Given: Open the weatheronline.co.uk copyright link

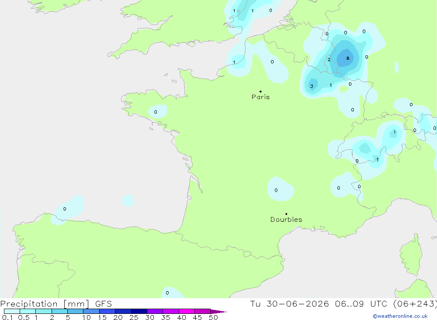Looking at the screenshot, I should (x=400, y=316).
